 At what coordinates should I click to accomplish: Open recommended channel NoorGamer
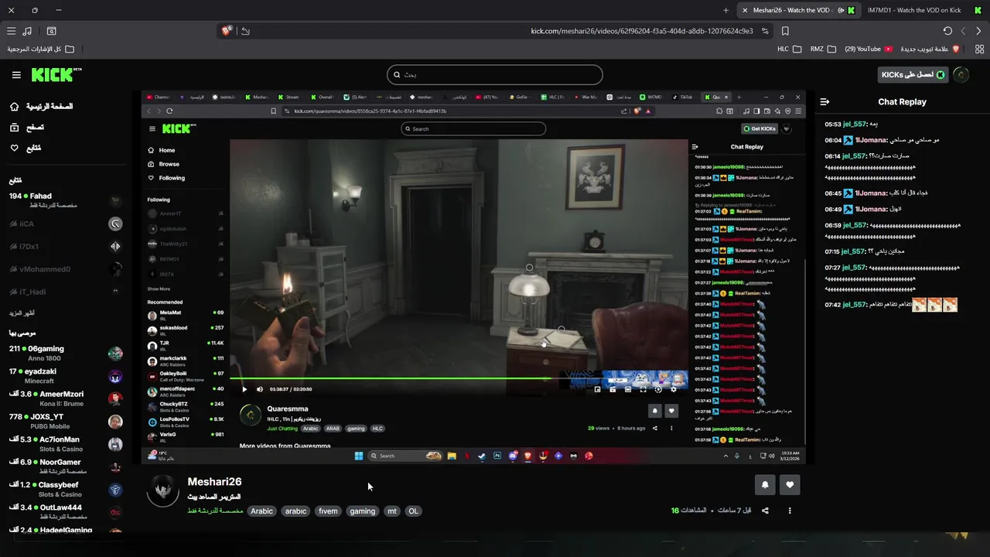pyautogui.click(x=66, y=466)
